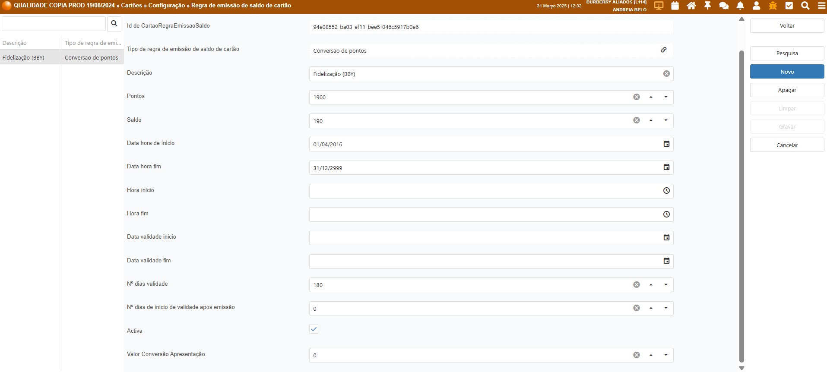Click the Pesquisa button

(787, 54)
